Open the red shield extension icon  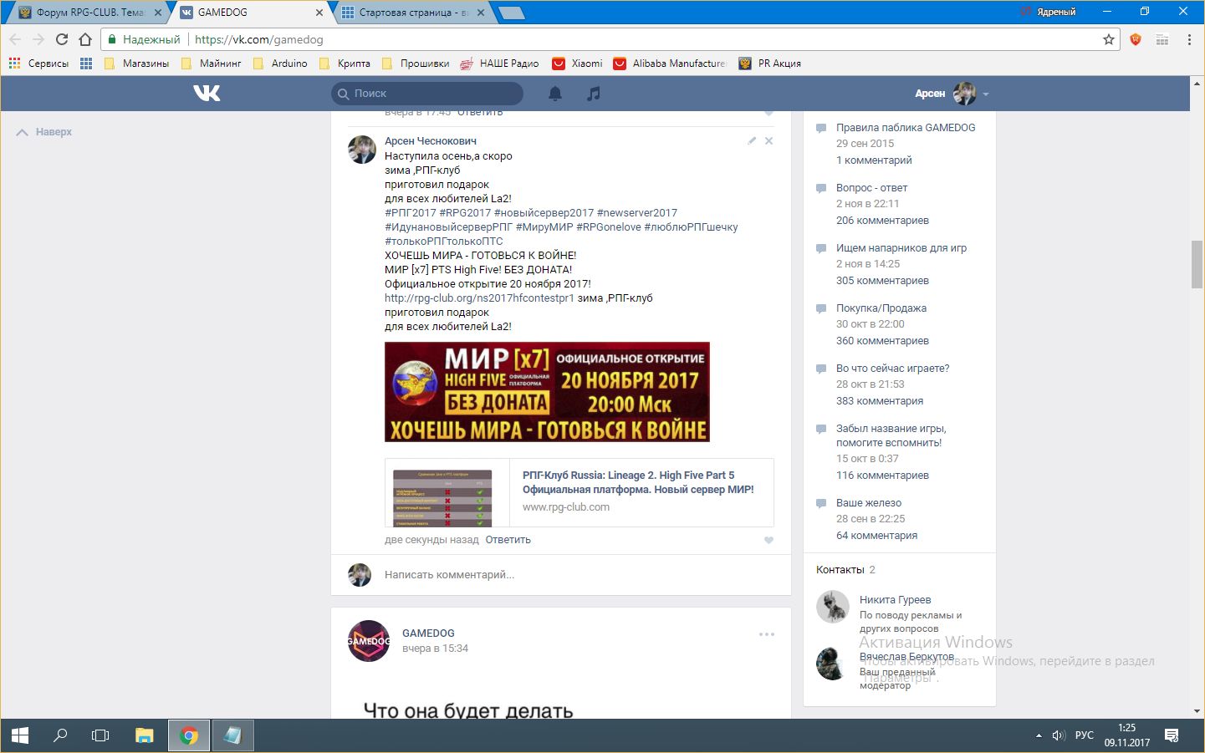(1136, 39)
